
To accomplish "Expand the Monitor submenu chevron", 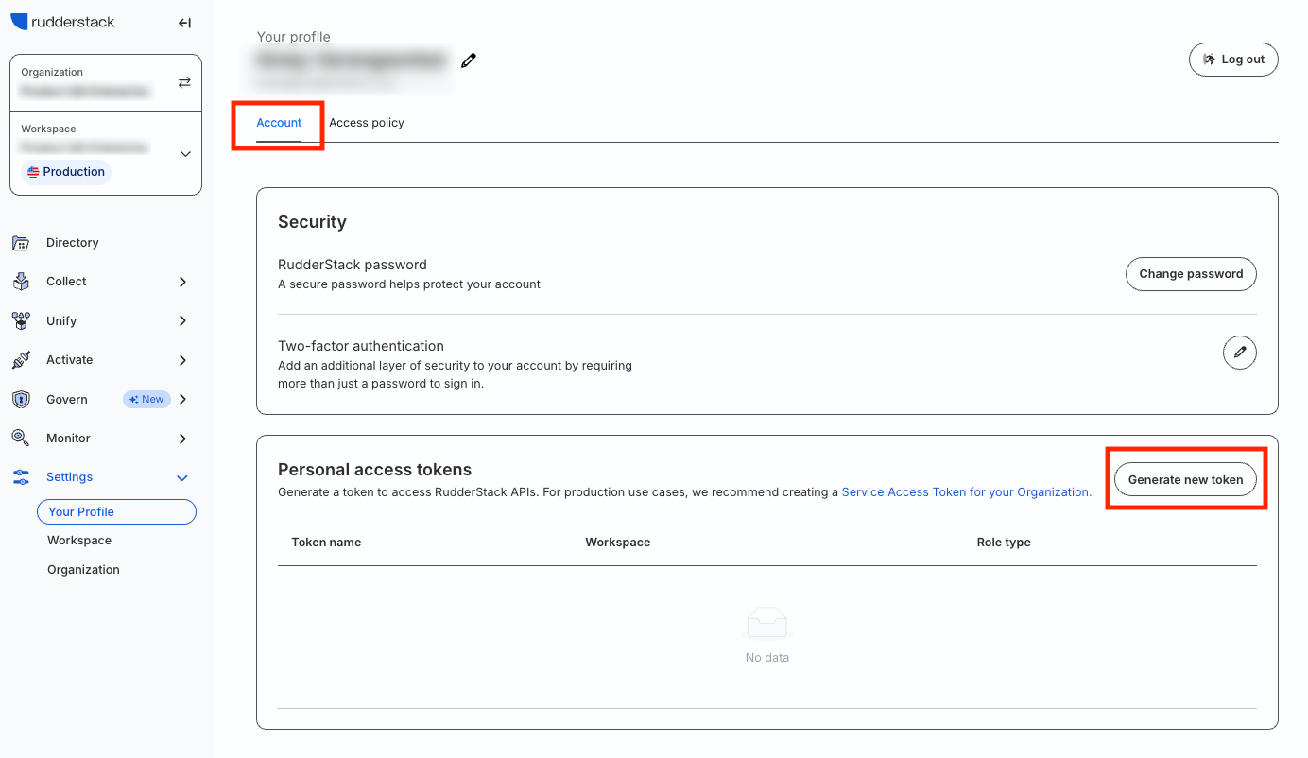I will (x=182, y=439).
